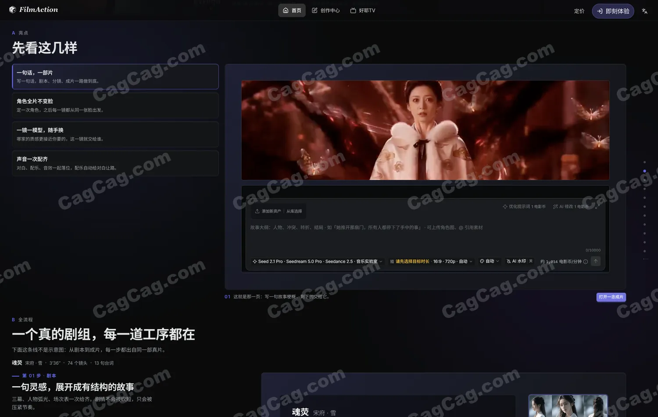The image size is (658, 417).
Task: Expand the prompt editor with fullscreen icon
Action: point(597,206)
